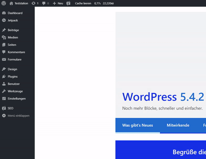
Task: Click Cache leeren in the admin bar
Action: [83, 3]
